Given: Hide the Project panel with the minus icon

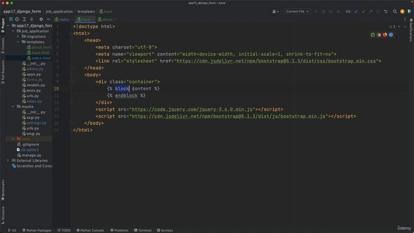Looking at the screenshot, I should 49,19.
